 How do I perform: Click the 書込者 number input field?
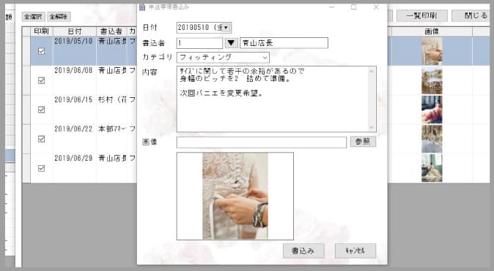coord(200,43)
